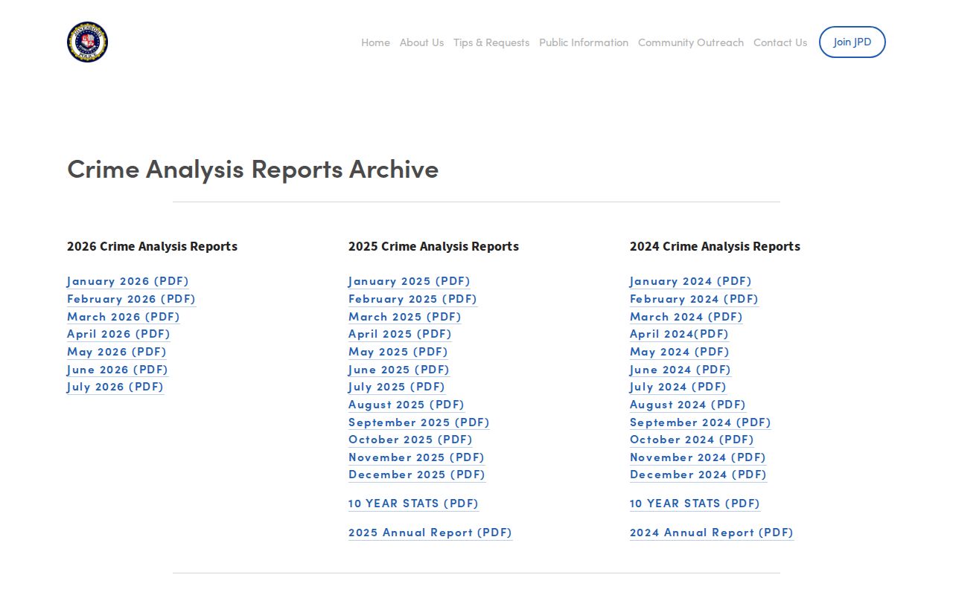The image size is (953, 595).
Task: Open the Public Information menu
Action: click(x=584, y=42)
